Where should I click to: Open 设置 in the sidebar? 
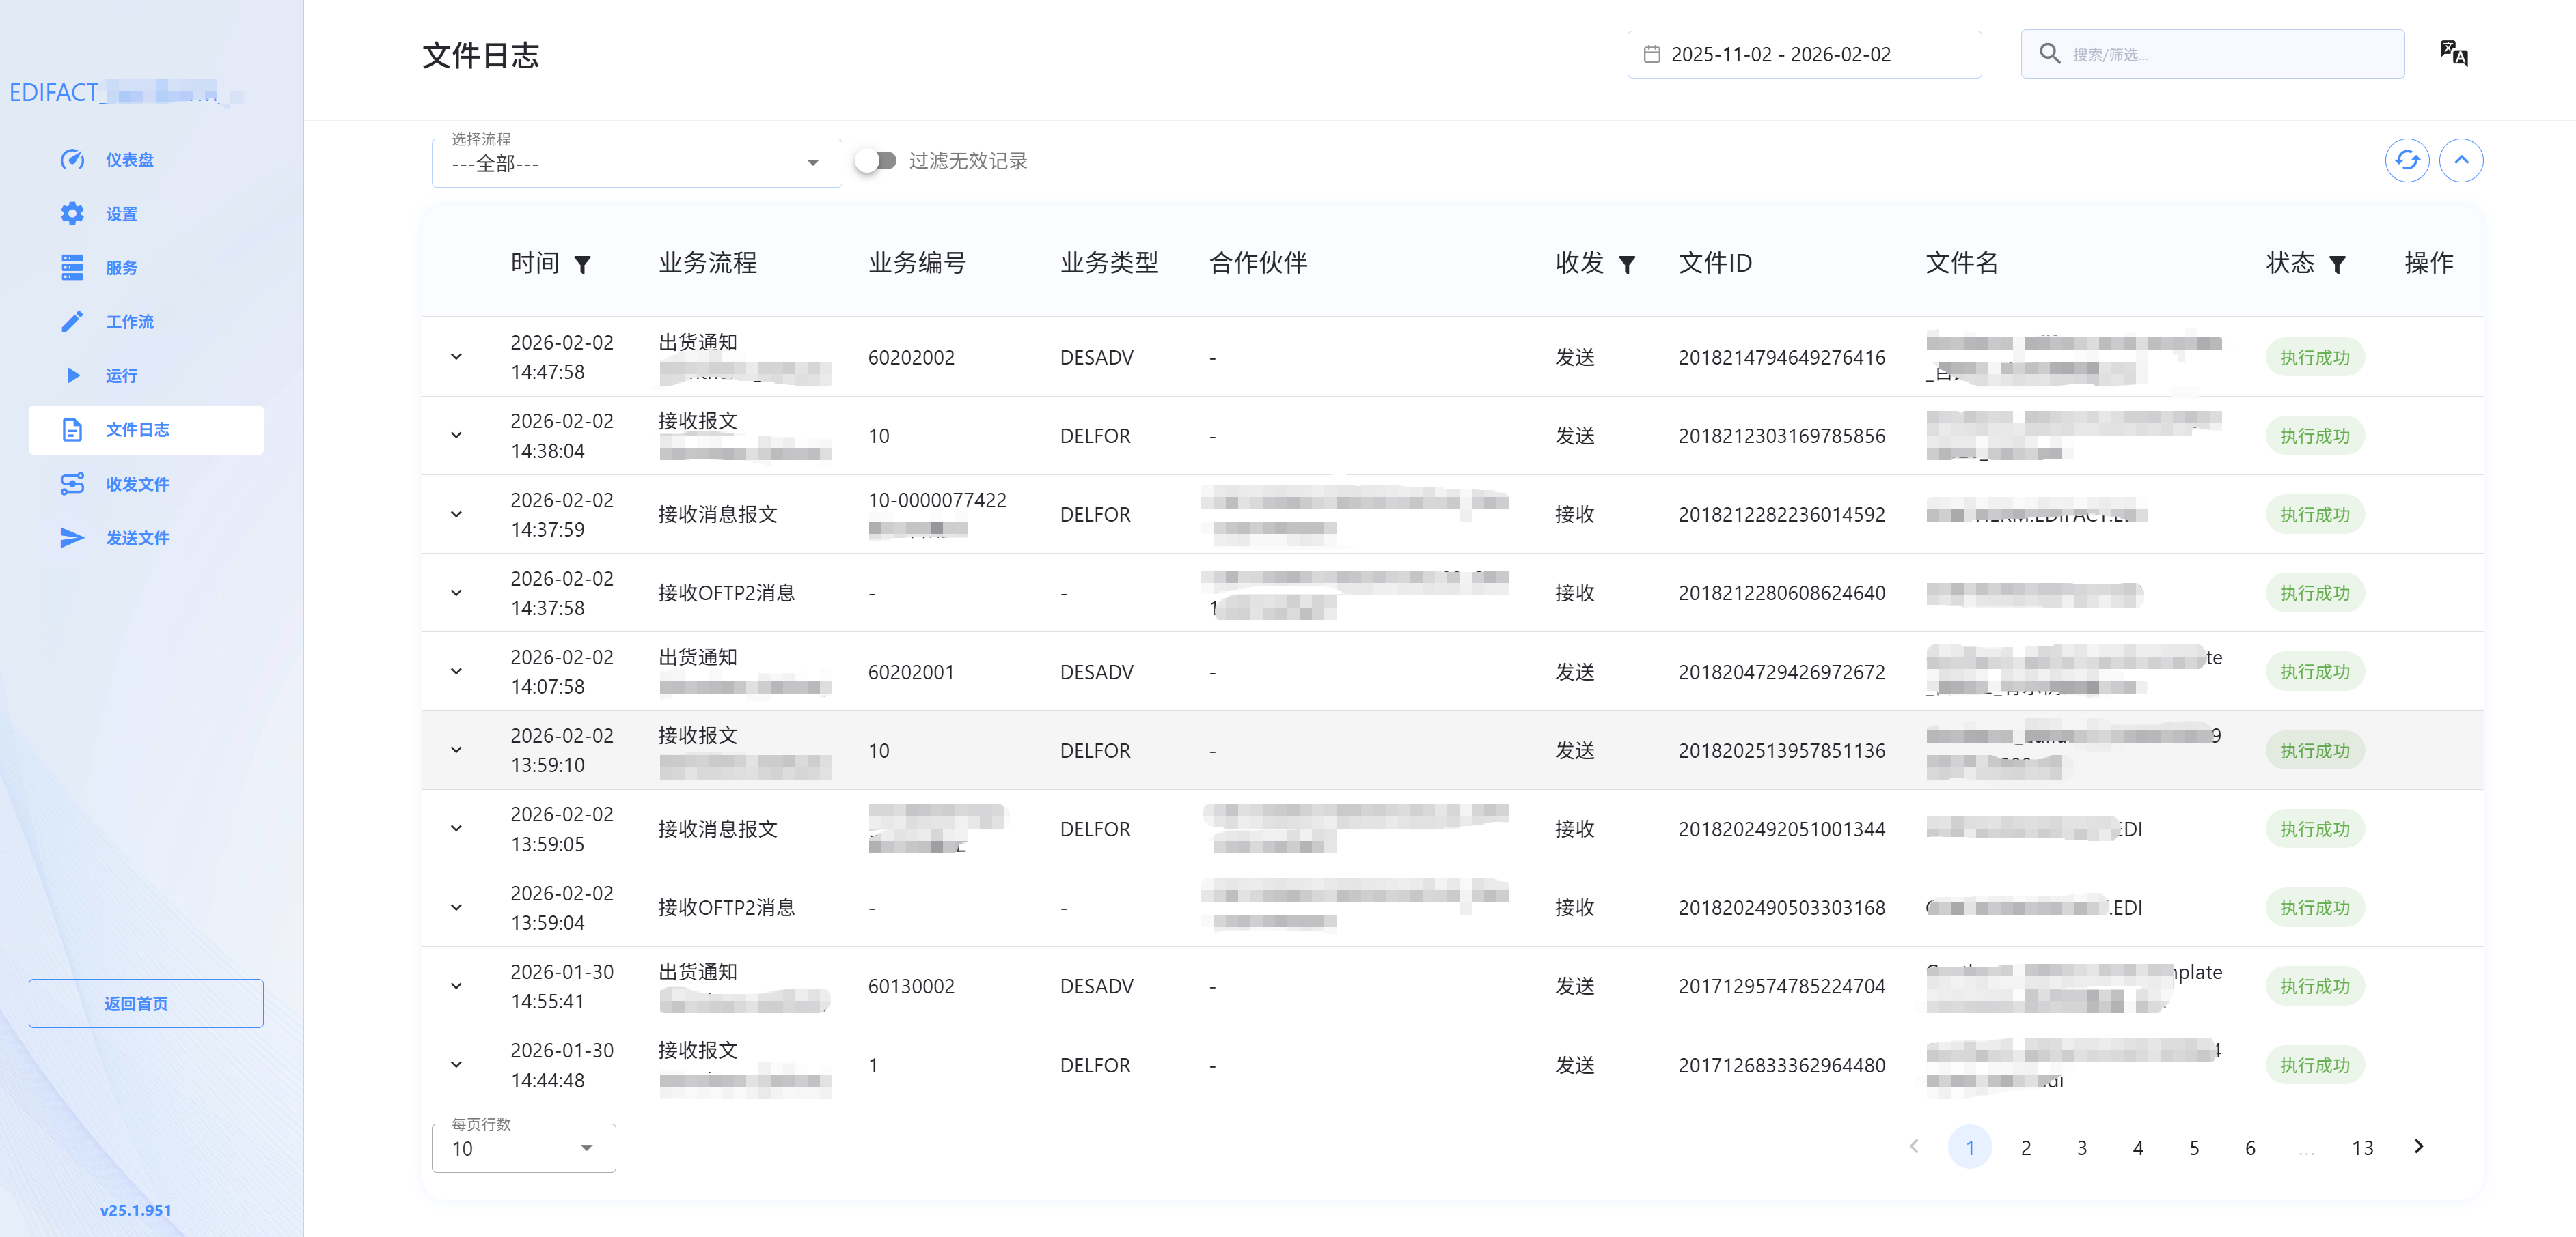pos(146,214)
